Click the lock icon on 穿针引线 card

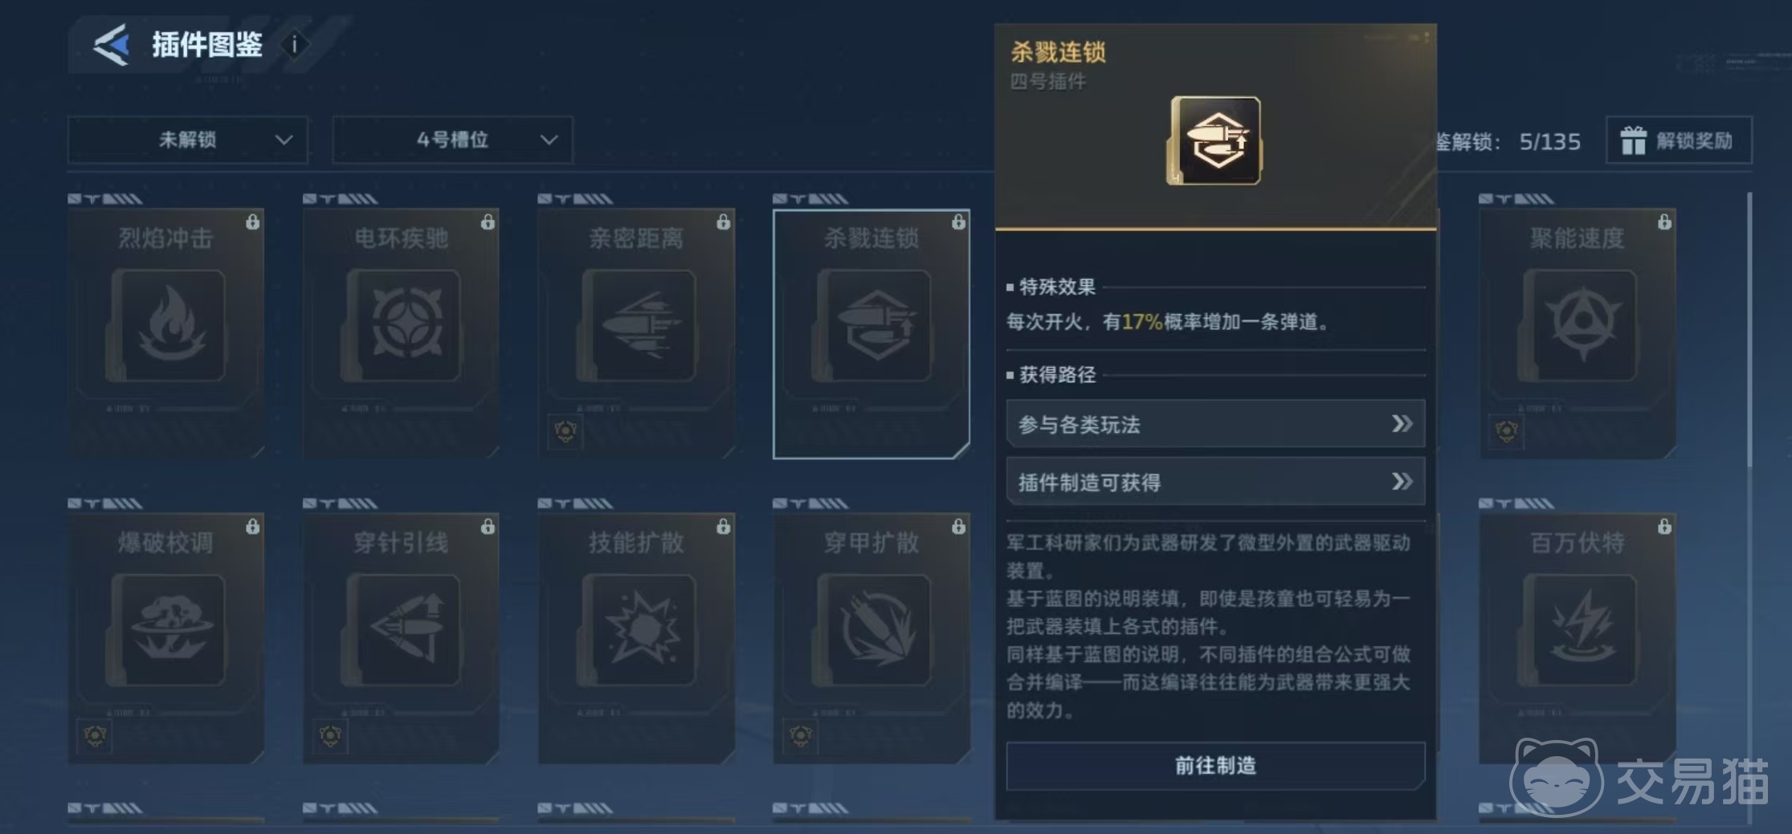488,527
